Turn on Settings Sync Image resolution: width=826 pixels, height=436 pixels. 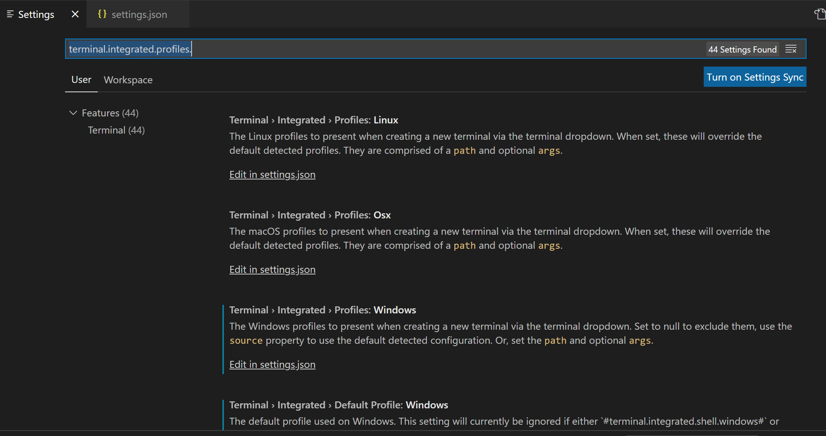click(755, 77)
